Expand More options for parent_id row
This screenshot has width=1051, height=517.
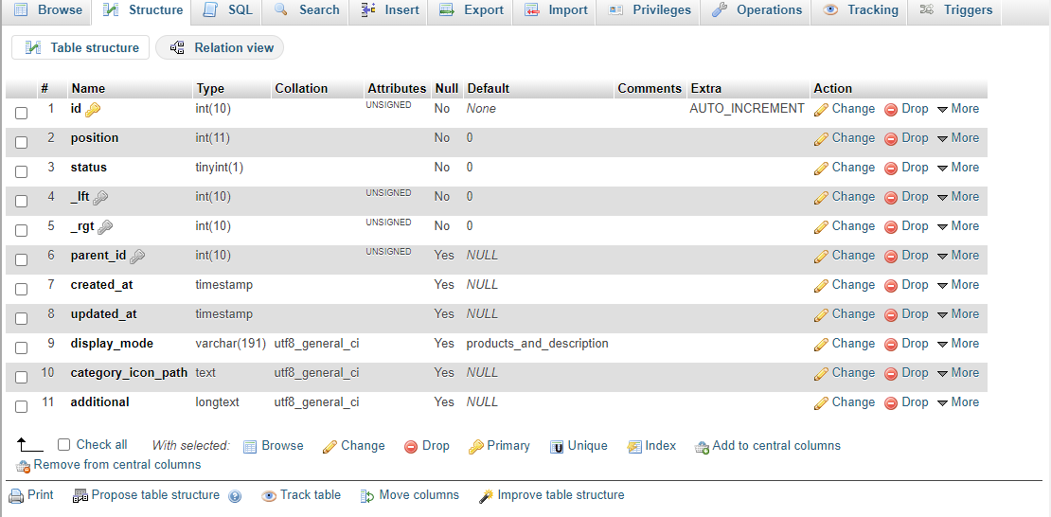point(958,256)
